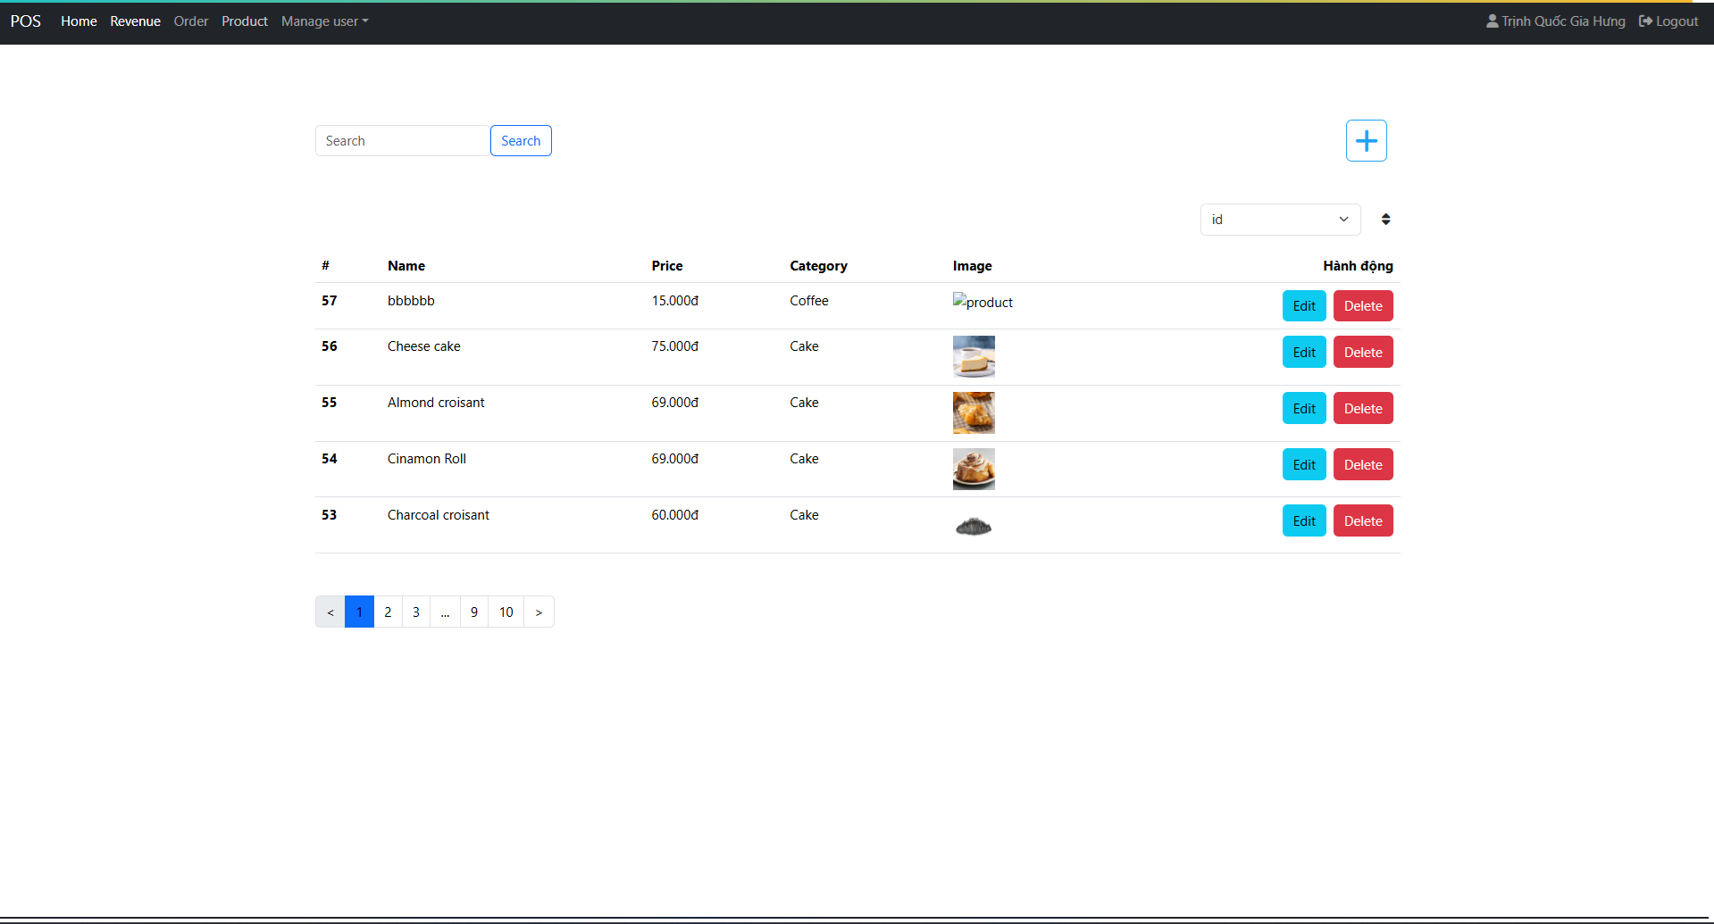
Task: Click the POS brand logo
Action: tap(26, 21)
